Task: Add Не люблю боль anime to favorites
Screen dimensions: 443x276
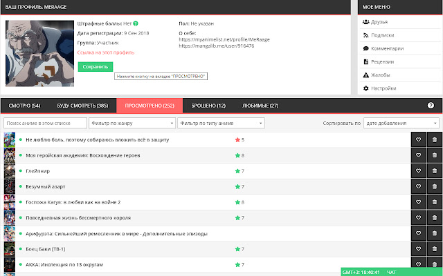Action: pos(418,139)
